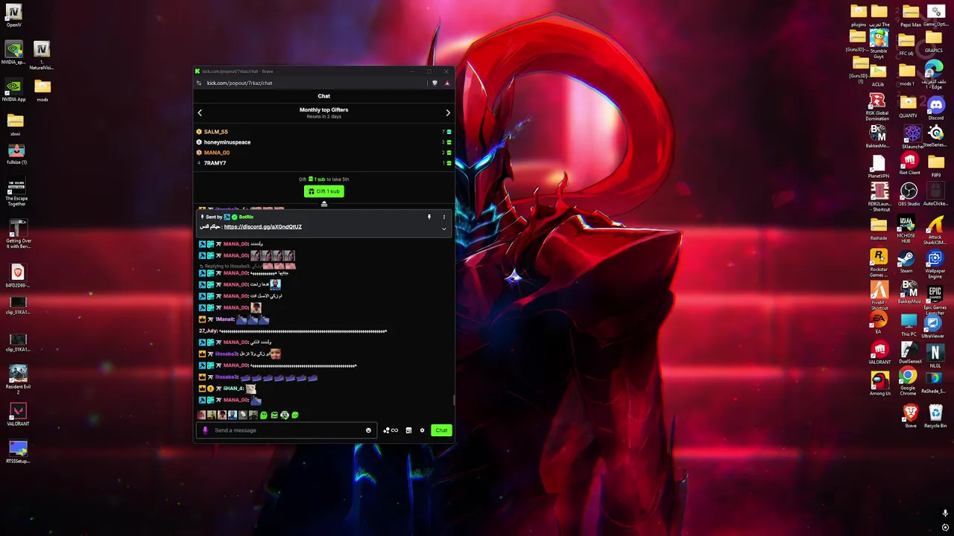
Task: Click the microphone tray icon
Action: 945,513
